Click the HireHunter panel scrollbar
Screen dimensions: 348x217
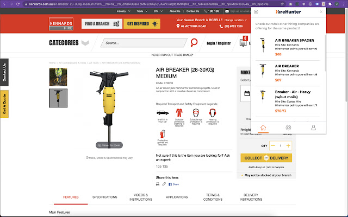point(325,53)
